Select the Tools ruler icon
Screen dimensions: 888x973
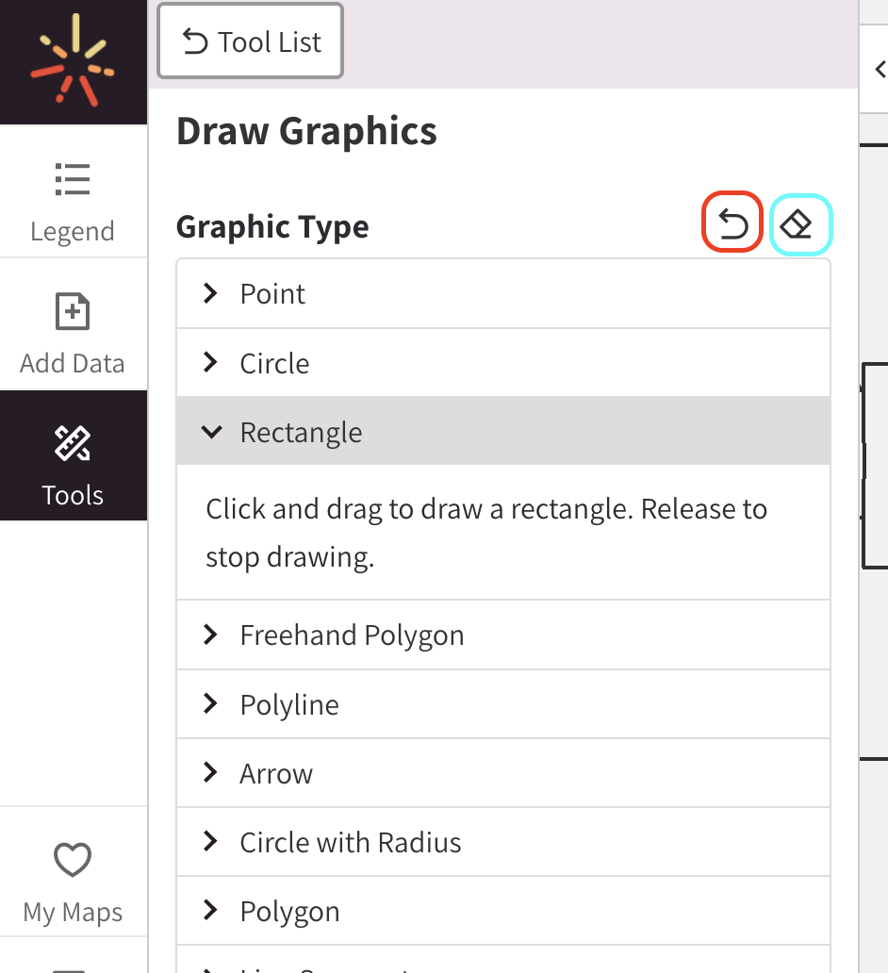tap(73, 443)
